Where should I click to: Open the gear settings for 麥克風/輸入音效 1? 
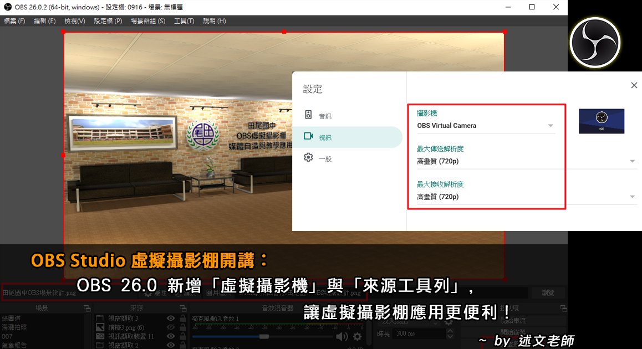pyautogui.click(x=358, y=337)
